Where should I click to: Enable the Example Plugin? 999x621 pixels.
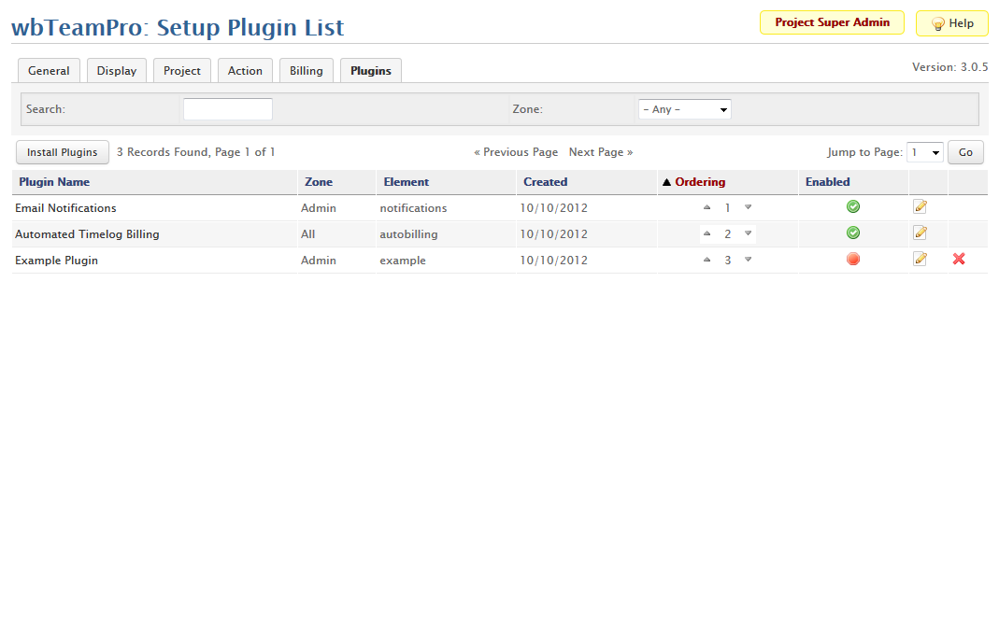point(852,260)
